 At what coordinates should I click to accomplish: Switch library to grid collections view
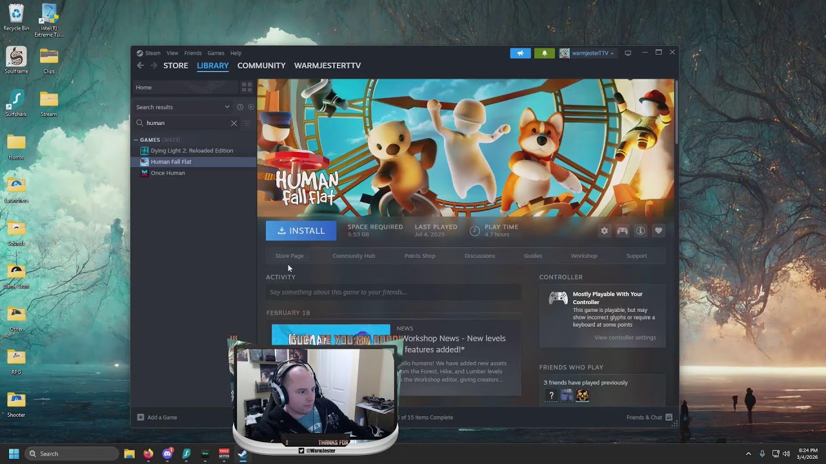pyautogui.click(x=247, y=87)
